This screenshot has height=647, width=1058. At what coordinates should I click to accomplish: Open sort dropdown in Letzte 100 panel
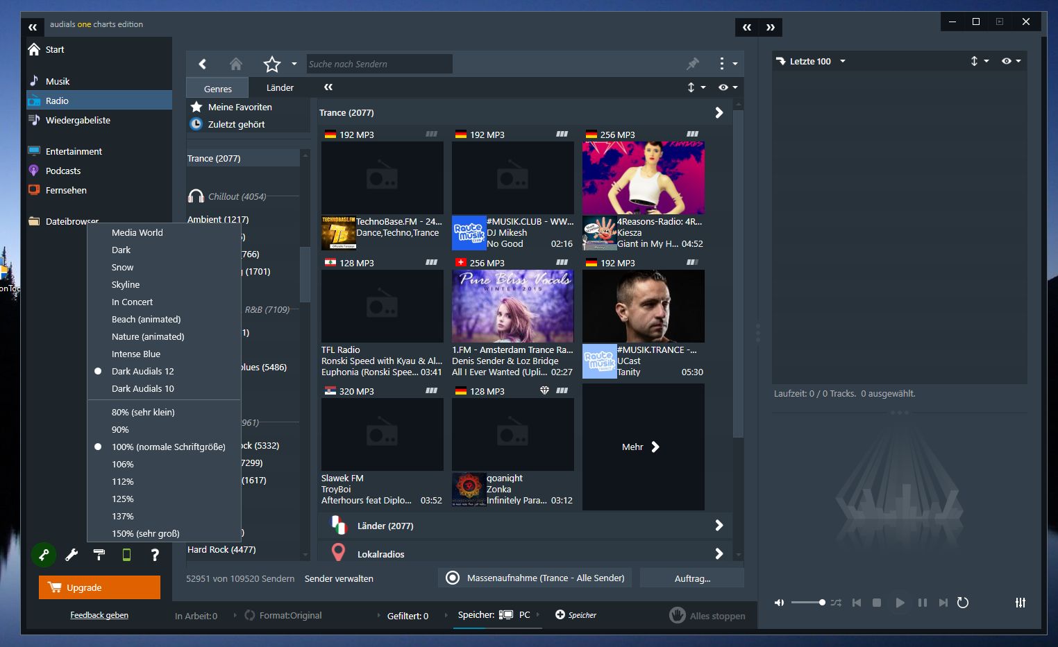(x=980, y=61)
